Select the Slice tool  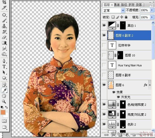click(4, 7)
